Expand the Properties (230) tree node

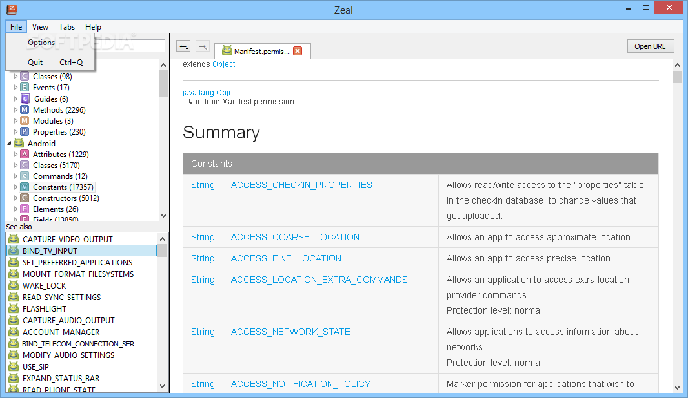coord(15,131)
